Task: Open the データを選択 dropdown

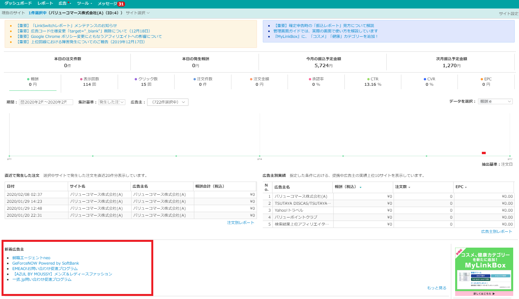Action: (495, 102)
